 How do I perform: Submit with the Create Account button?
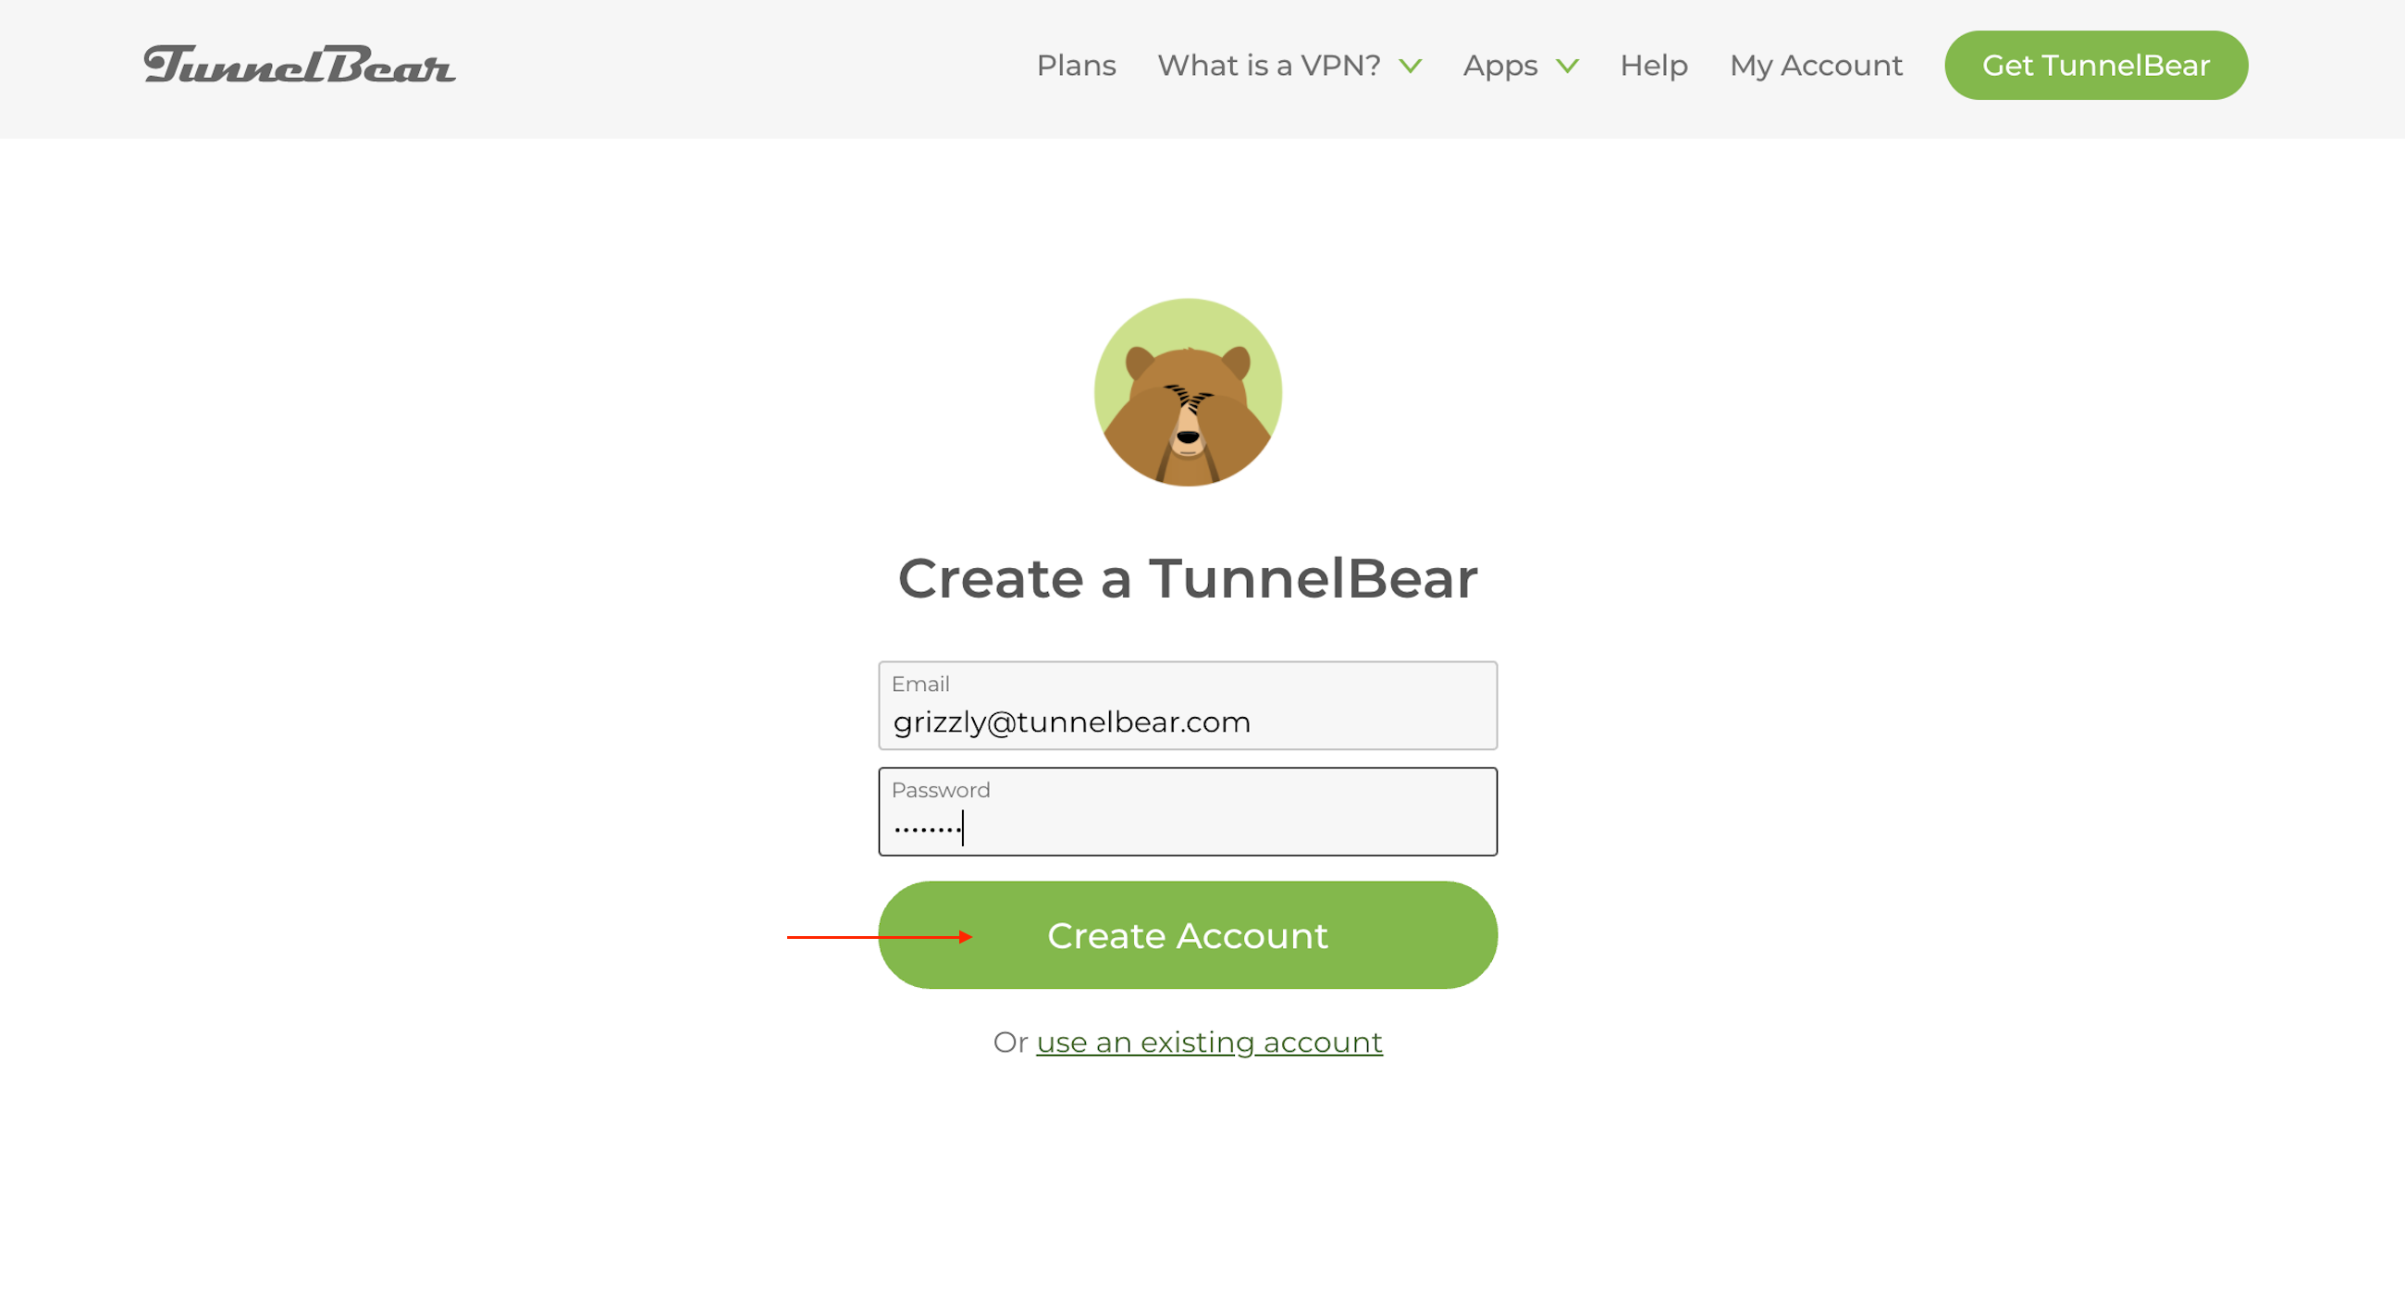pyautogui.click(x=1188, y=935)
